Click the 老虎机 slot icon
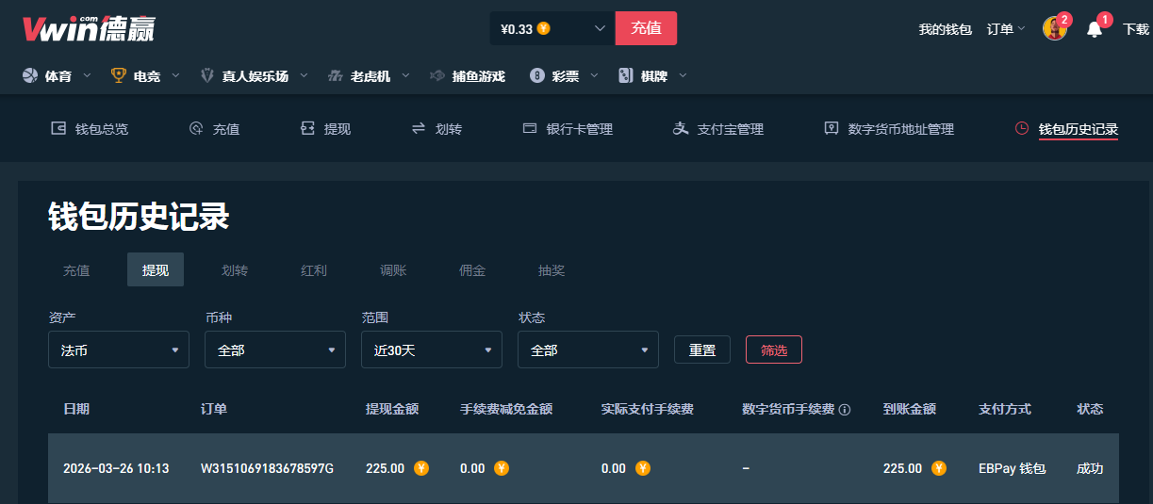 coord(336,75)
